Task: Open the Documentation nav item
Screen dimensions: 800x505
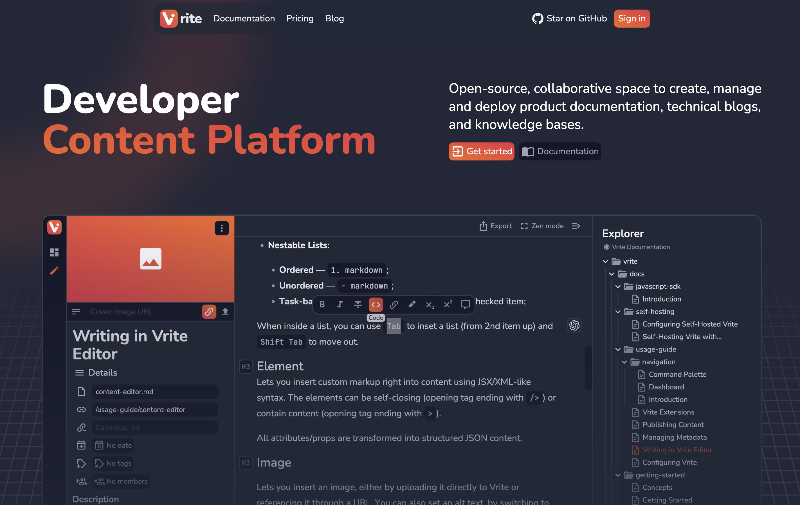Action: pyautogui.click(x=244, y=18)
